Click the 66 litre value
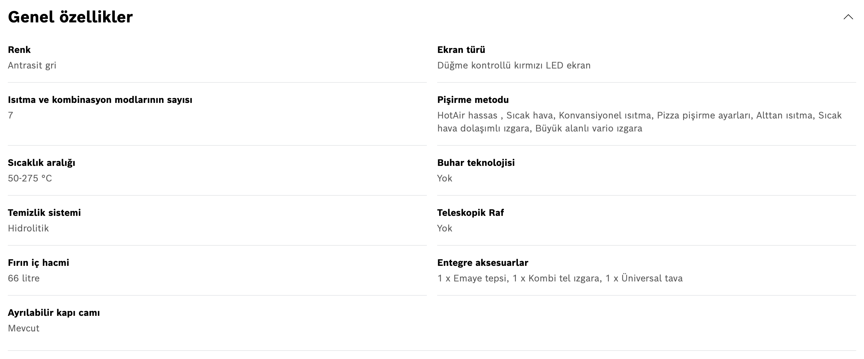The height and width of the screenshot is (359, 864). tap(23, 279)
